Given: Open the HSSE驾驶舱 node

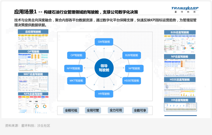Looking at the screenshot, I should point(132,81).
